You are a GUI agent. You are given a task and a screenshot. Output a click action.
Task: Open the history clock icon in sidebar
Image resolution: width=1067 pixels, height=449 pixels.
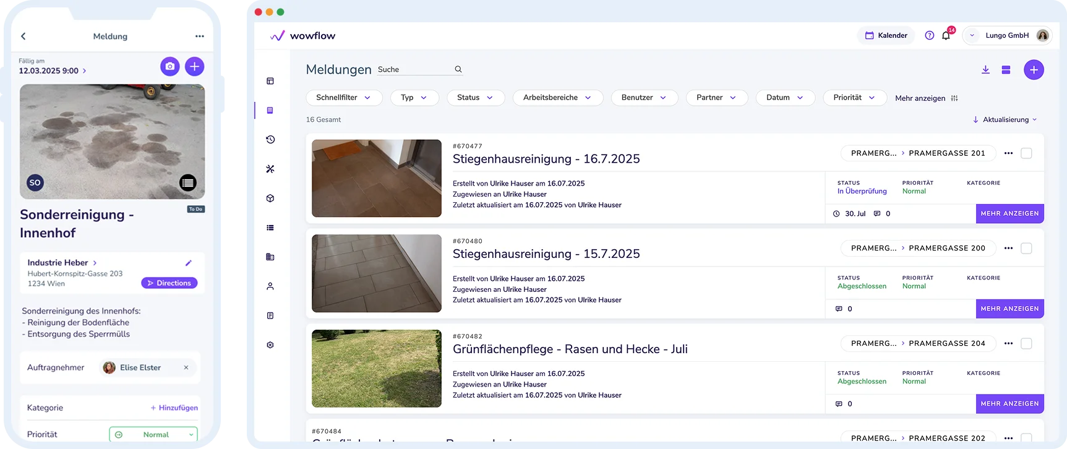pos(270,140)
